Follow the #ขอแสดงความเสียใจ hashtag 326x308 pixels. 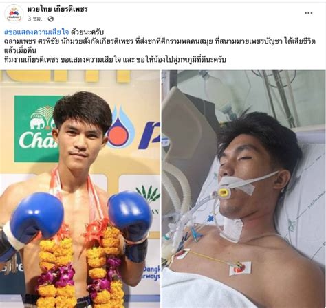(x=36, y=32)
